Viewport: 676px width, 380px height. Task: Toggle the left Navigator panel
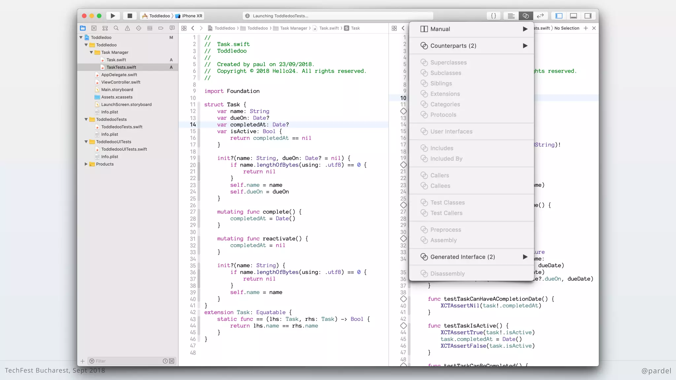pos(559,16)
